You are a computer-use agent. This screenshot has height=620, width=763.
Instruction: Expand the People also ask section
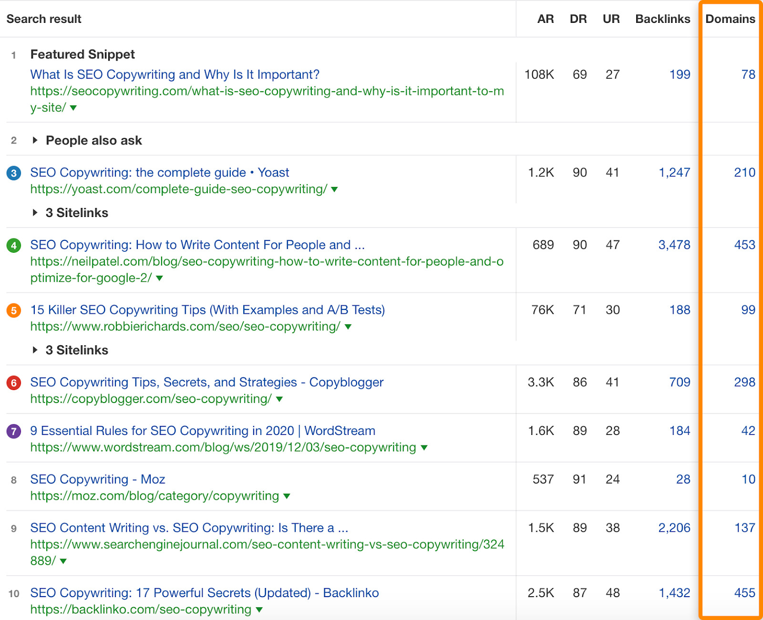[x=35, y=140]
